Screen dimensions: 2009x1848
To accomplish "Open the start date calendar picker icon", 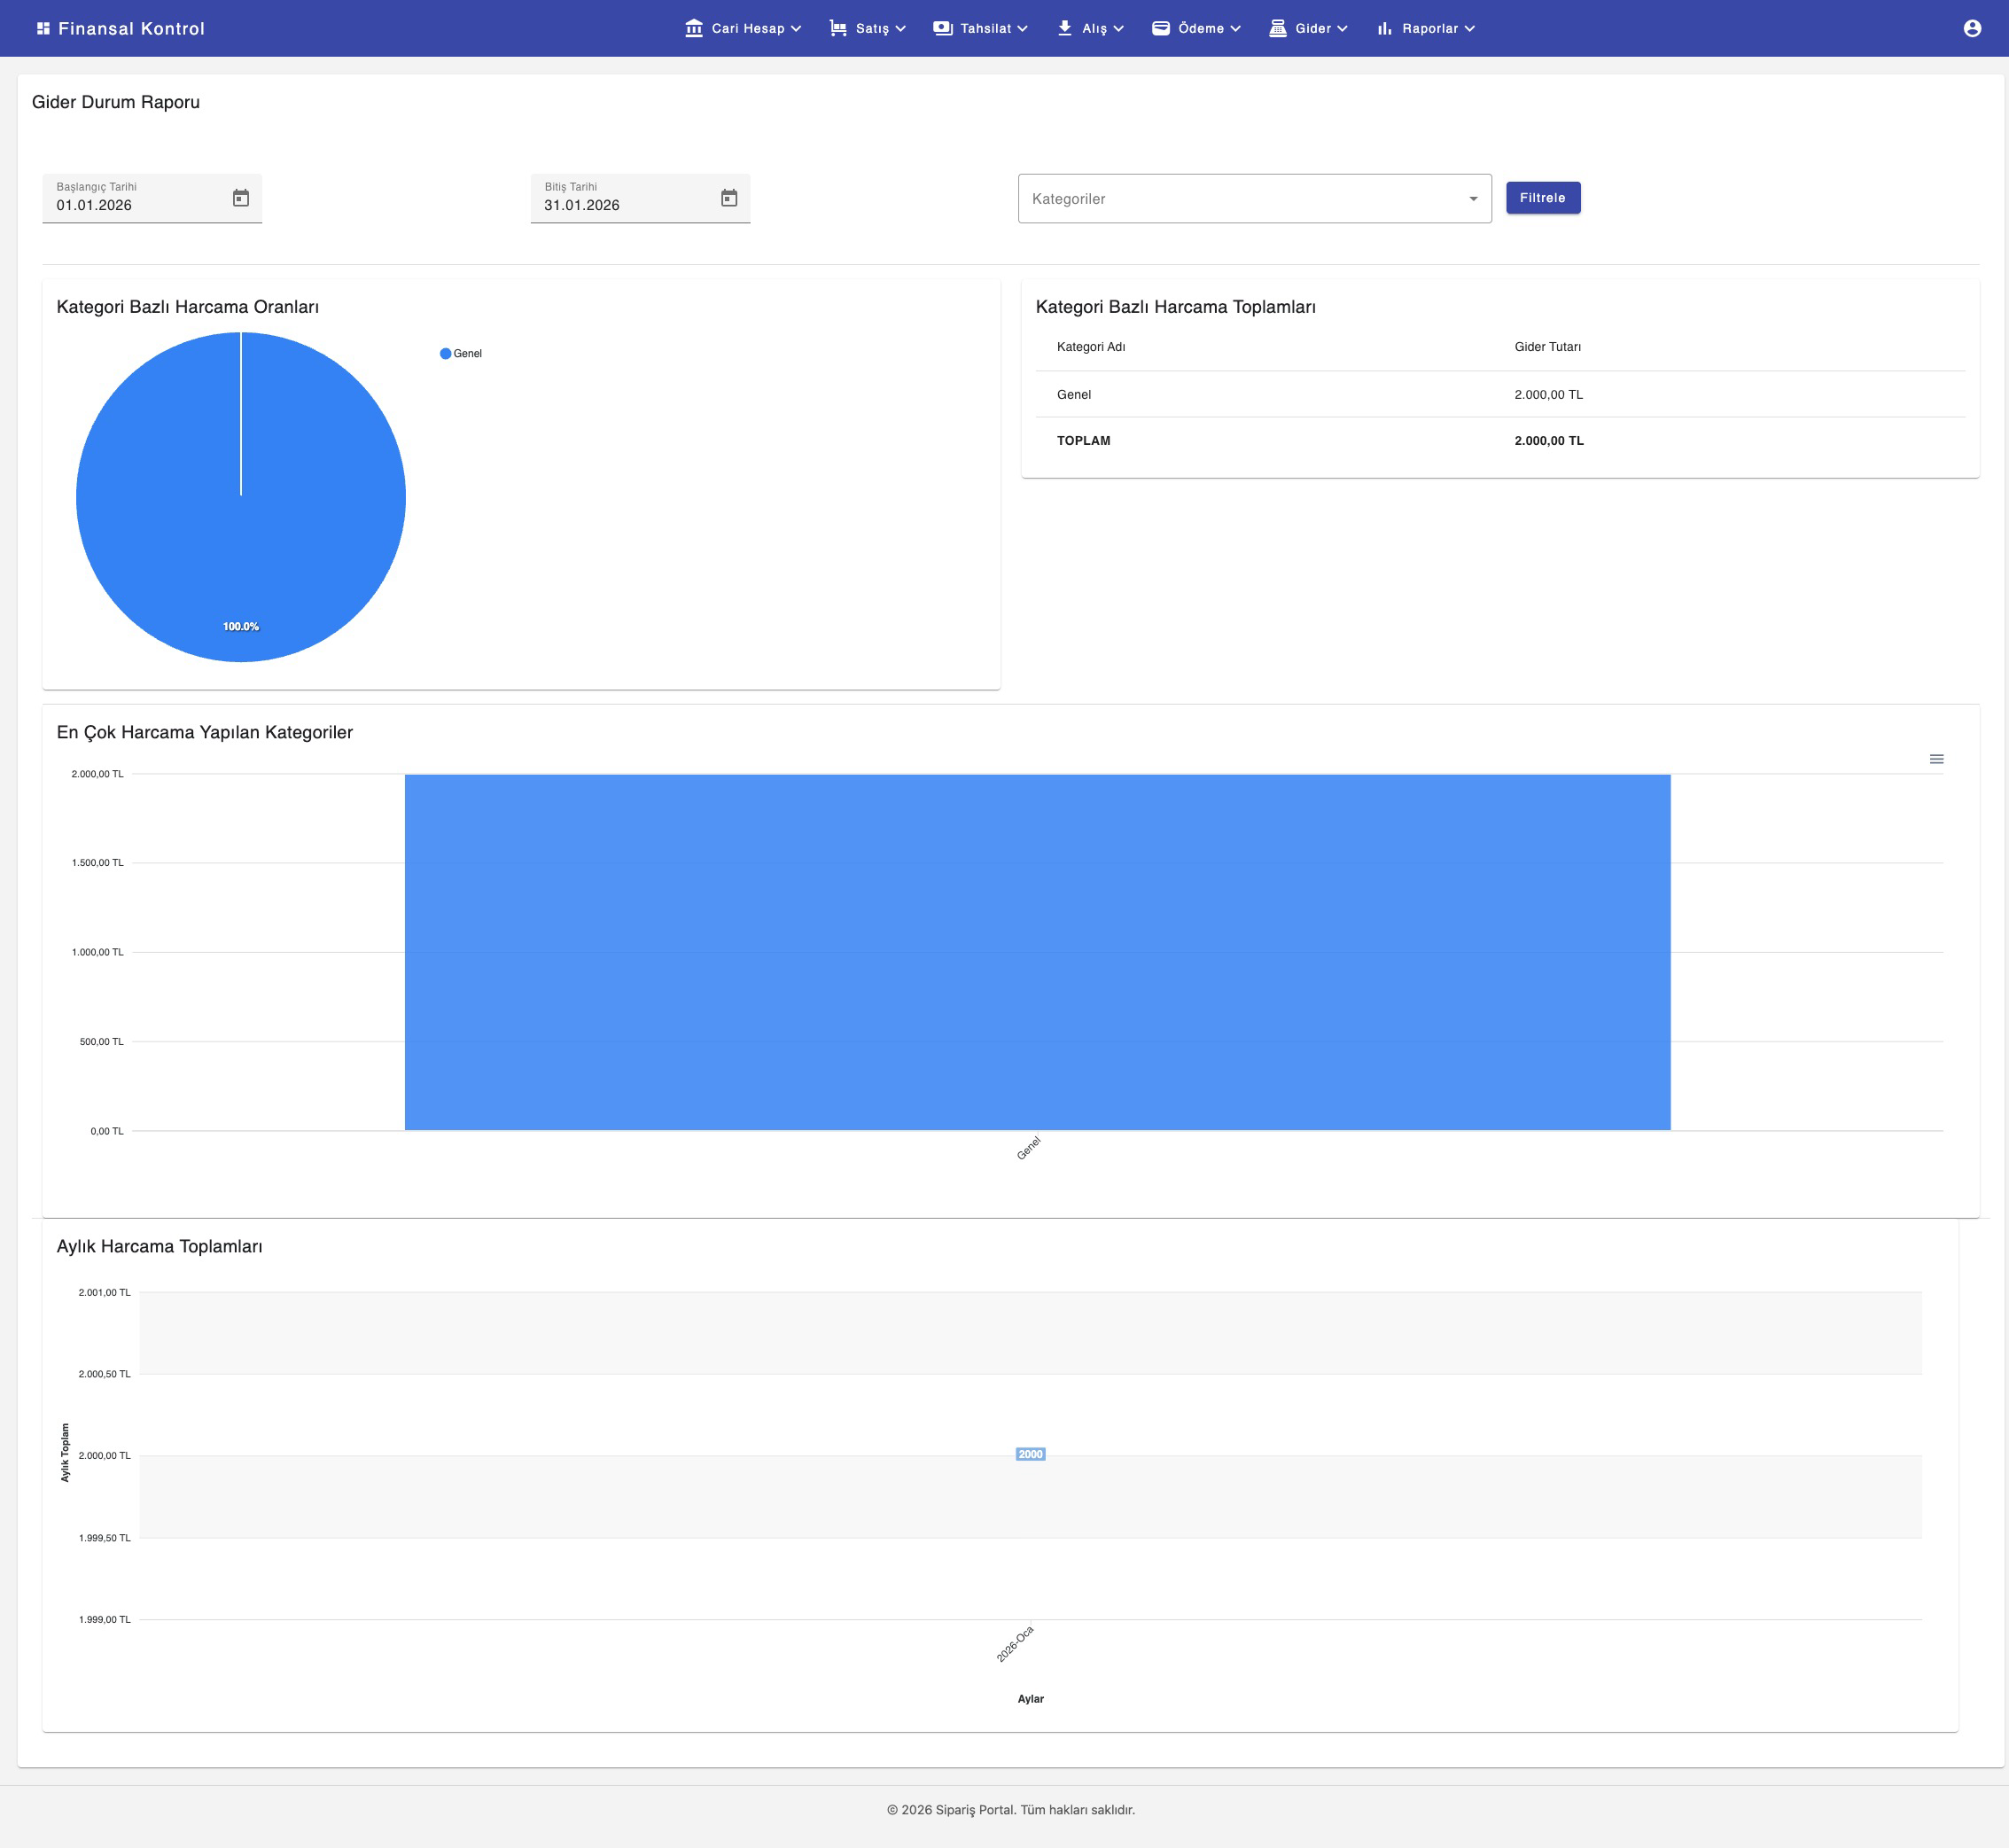I will (241, 198).
